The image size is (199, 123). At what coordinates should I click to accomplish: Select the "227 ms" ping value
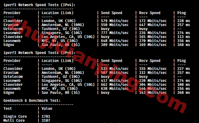pyautogui.click(x=184, y=69)
